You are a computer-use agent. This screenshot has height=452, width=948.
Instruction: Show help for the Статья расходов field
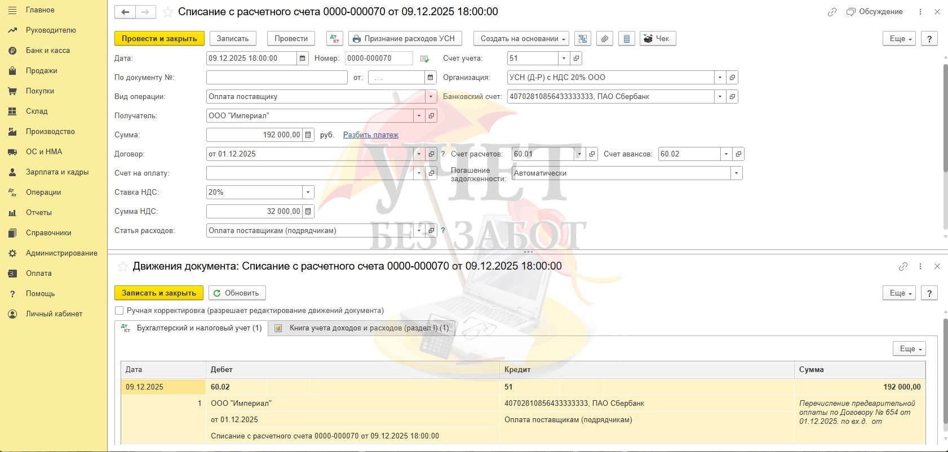point(443,230)
